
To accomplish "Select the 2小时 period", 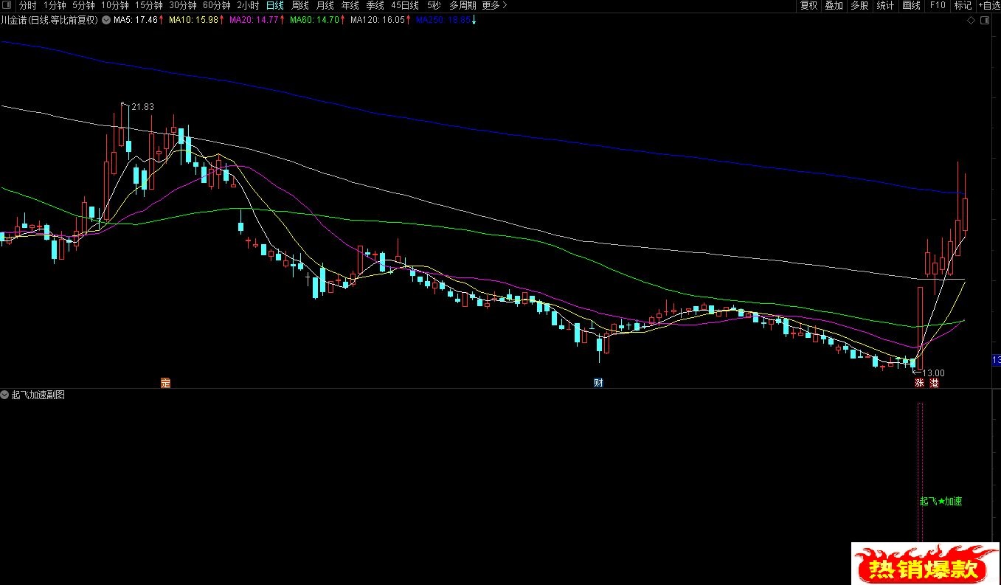I will (x=249, y=5).
